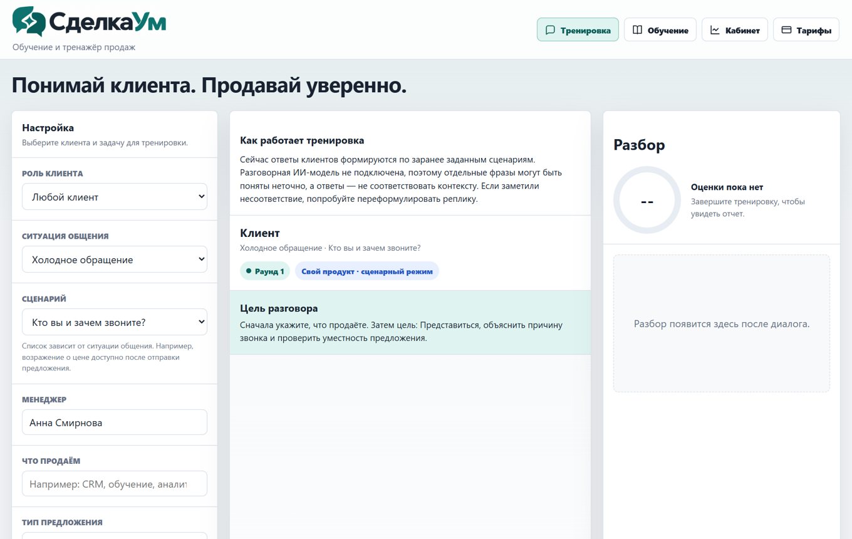852x539 pixels.
Task: Click the СделкаУм logo icon
Action: tap(29, 22)
